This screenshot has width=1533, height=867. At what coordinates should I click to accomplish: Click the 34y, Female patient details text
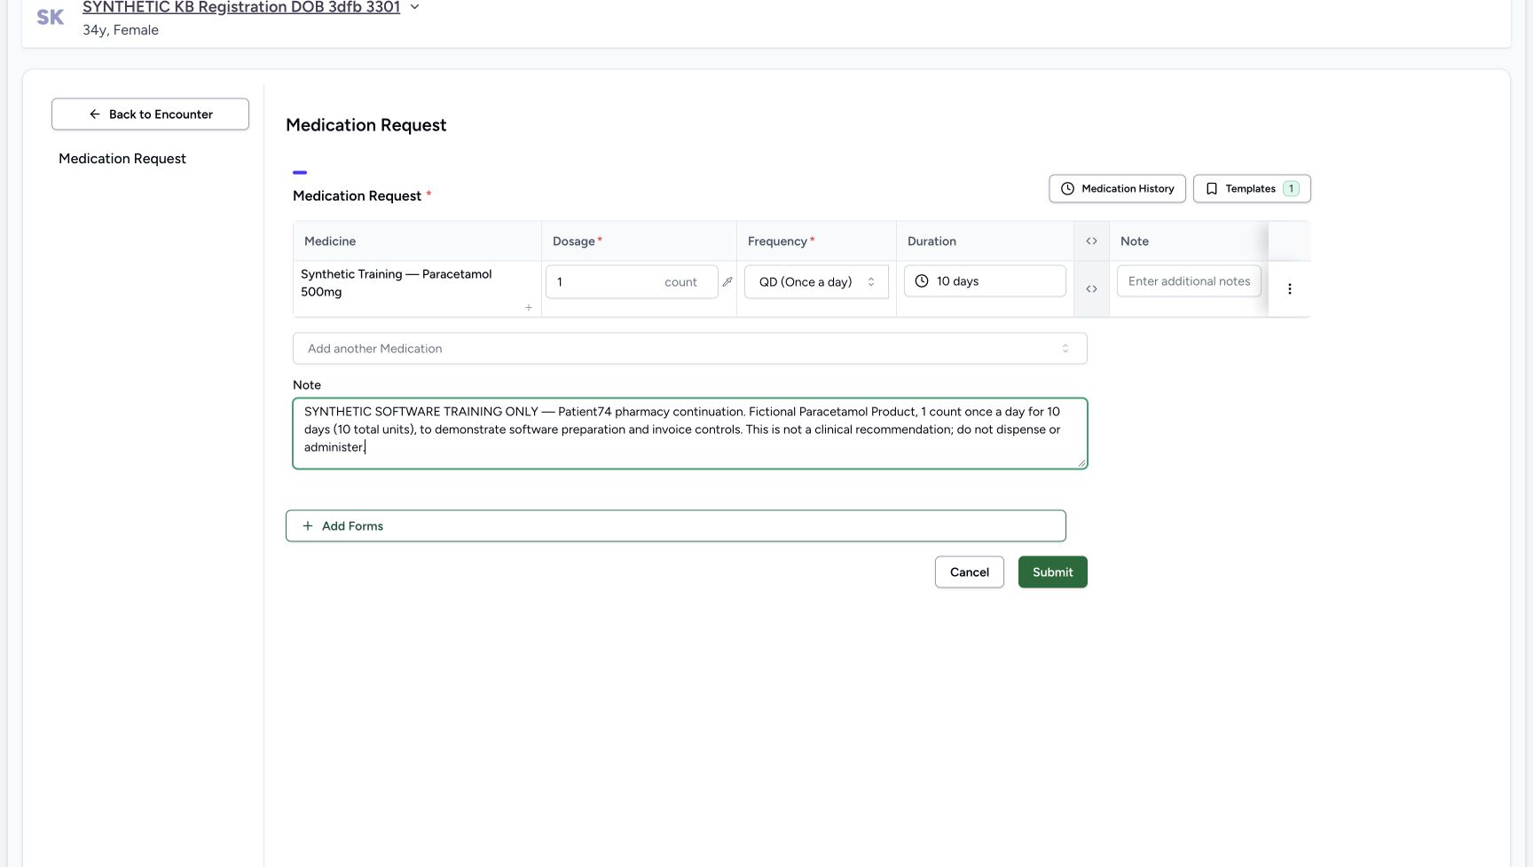coord(121,30)
